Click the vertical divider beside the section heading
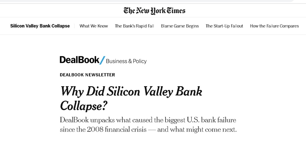 [75, 26]
